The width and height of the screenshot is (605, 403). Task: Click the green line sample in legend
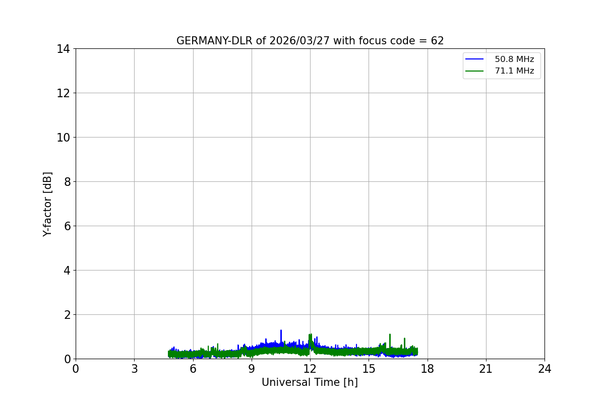(x=474, y=71)
